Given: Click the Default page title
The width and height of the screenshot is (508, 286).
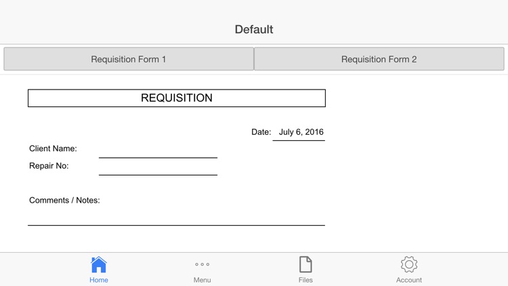Looking at the screenshot, I should point(254,29).
